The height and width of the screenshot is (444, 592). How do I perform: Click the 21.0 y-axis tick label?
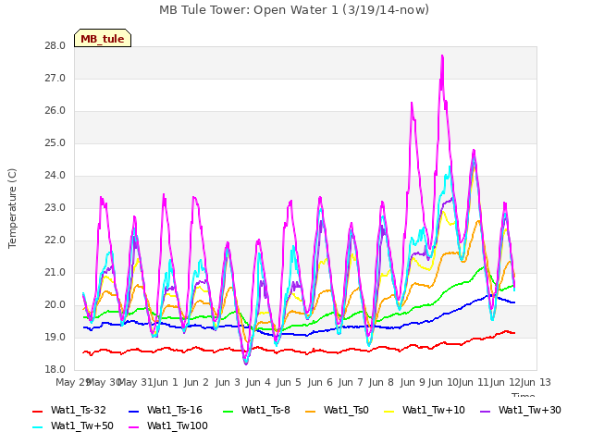coord(55,273)
